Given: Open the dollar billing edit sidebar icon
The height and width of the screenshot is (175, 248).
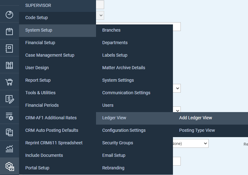Looking at the screenshot, I should pos(9,99).
